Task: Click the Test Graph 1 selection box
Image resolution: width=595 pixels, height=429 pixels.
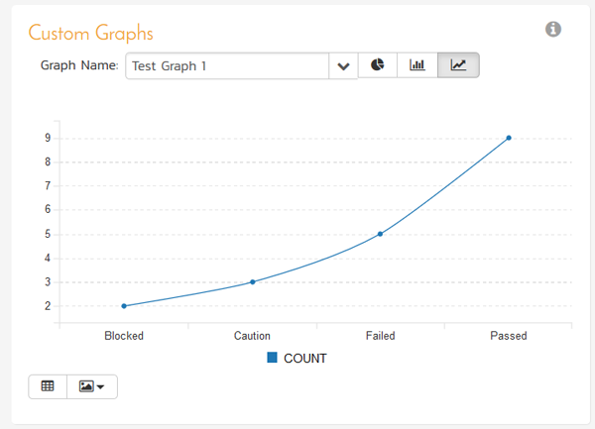Action: pos(228,66)
